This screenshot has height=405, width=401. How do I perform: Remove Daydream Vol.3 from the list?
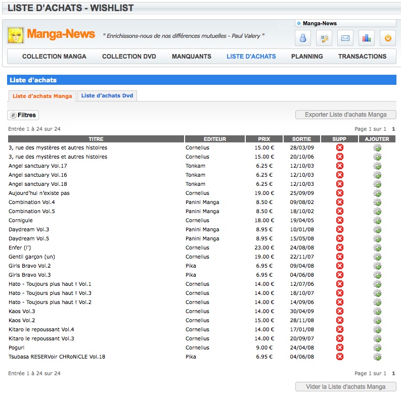[x=339, y=229]
